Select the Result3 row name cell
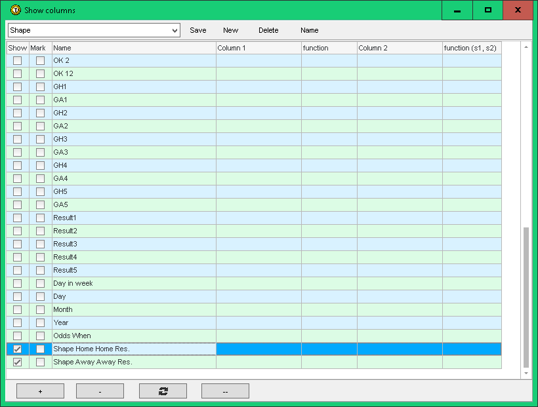The image size is (538, 407). 134,244
